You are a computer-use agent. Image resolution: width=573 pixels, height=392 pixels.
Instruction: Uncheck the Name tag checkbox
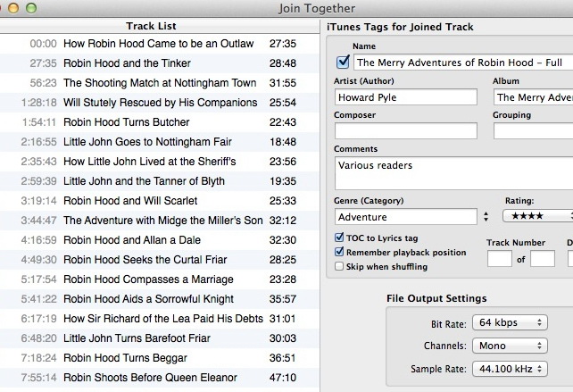pos(342,63)
